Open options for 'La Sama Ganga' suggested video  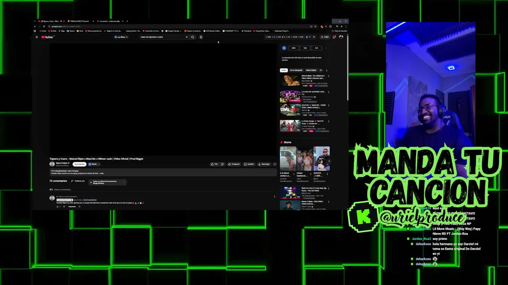pyautogui.click(x=328, y=122)
